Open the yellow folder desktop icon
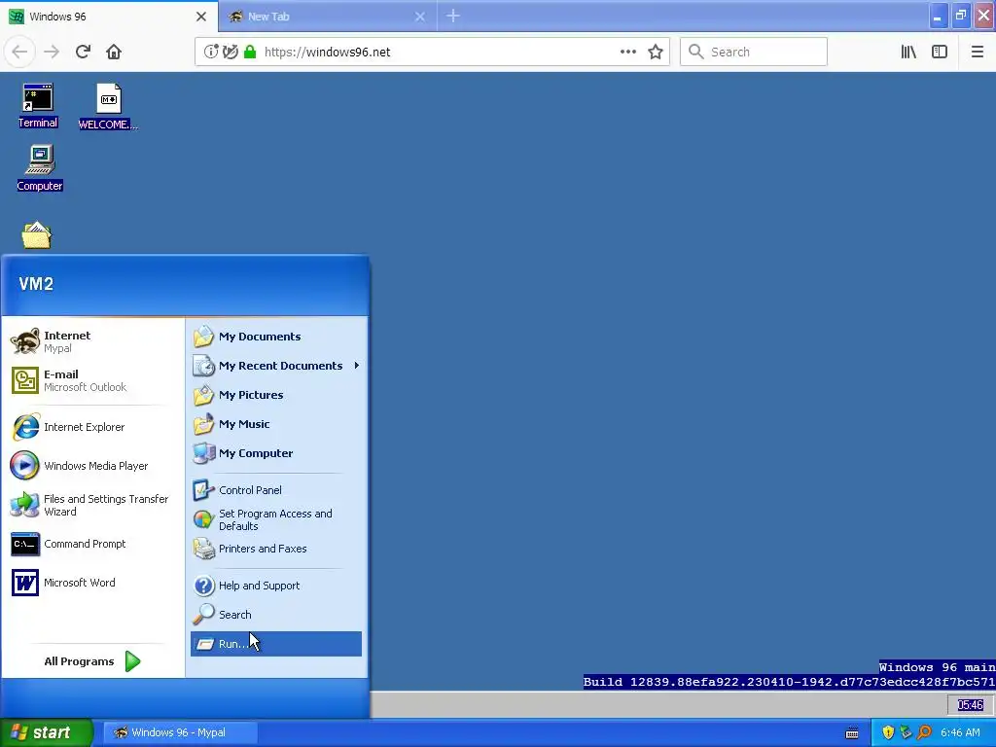 (x=36, y=235)
